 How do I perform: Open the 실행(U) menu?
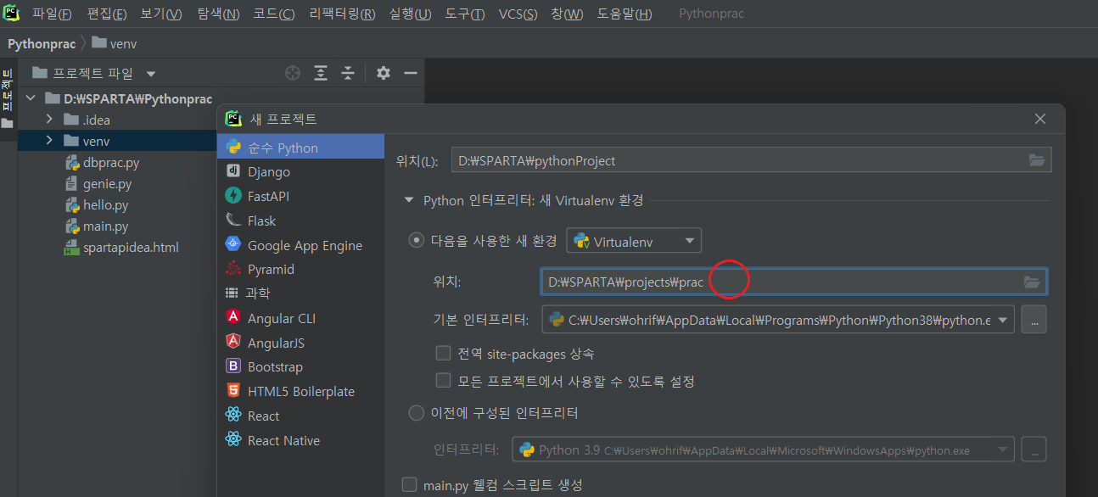click(410, 14)
